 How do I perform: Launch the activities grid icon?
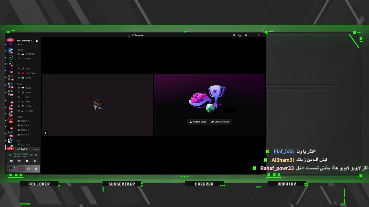27,161
